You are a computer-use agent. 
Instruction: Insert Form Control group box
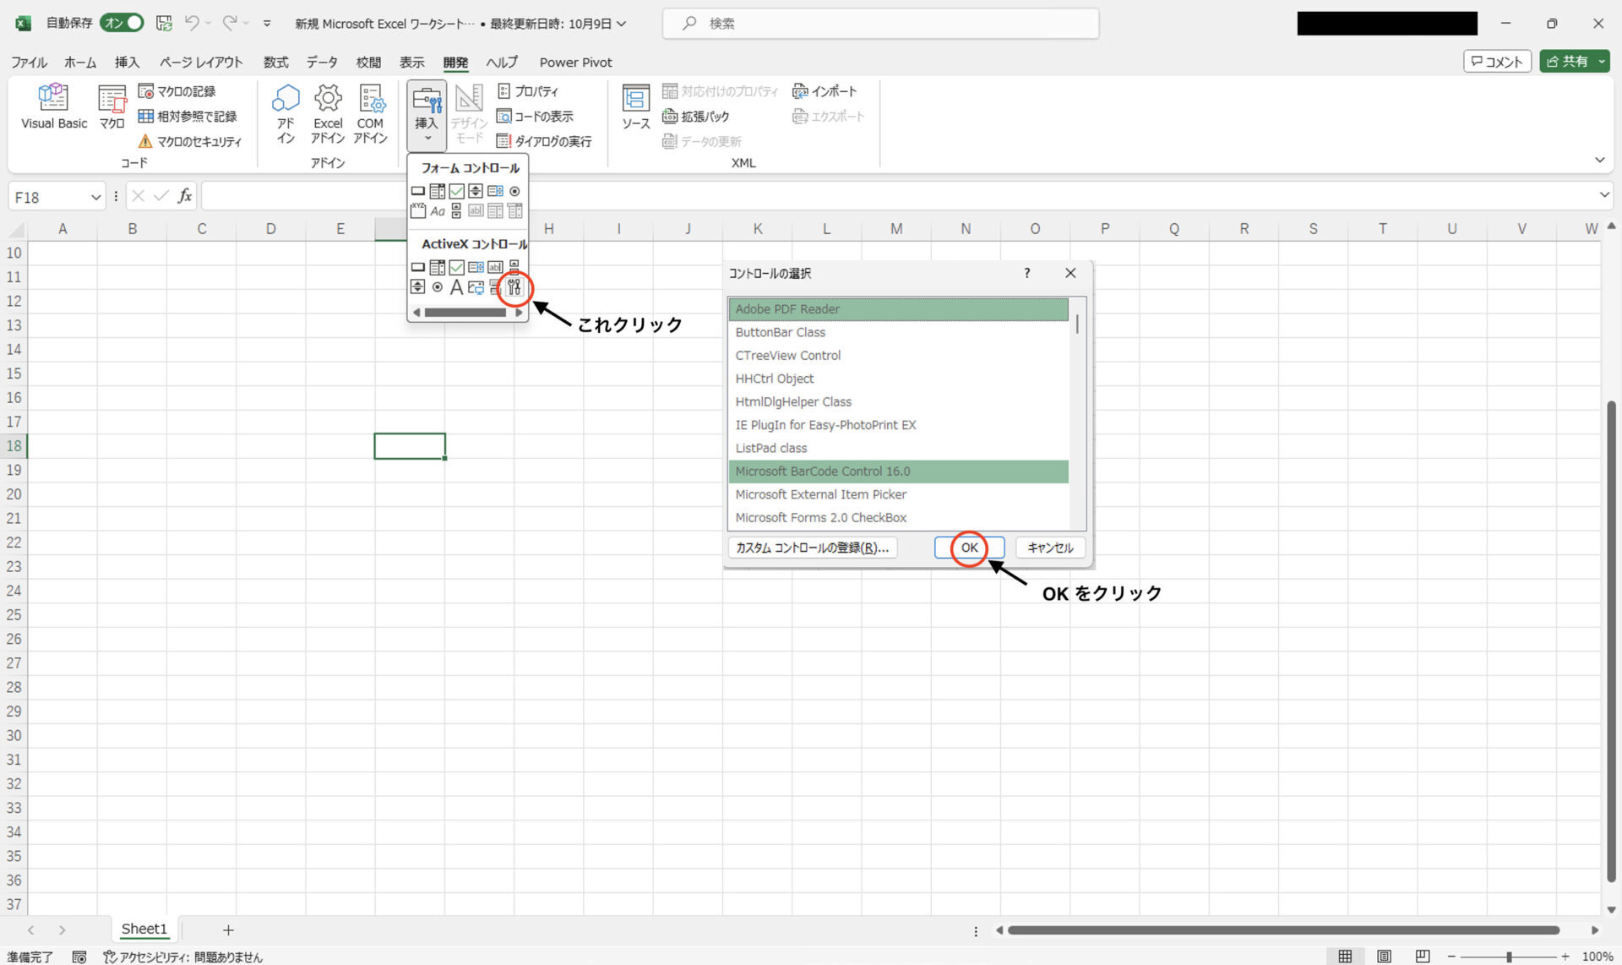click(x=418, y=210)
